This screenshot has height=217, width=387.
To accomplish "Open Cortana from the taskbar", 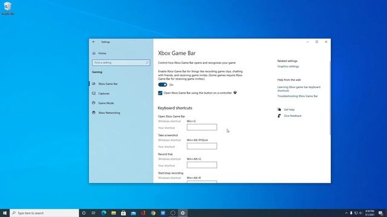I will click(x=83, y=213).
